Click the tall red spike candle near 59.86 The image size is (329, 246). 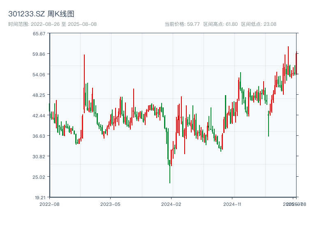click(x=84, y=84)
